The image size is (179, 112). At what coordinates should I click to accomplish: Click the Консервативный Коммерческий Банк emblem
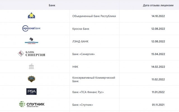[31, 79]
